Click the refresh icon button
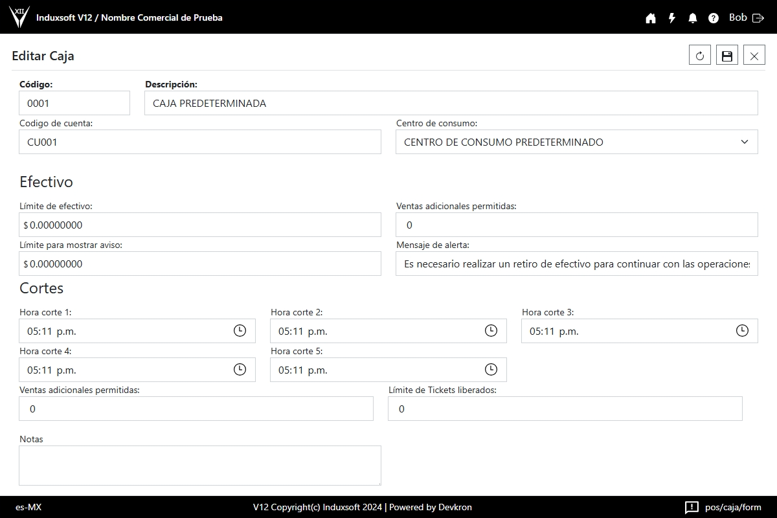Screen dimensions: 777x518 coord(700,56)
